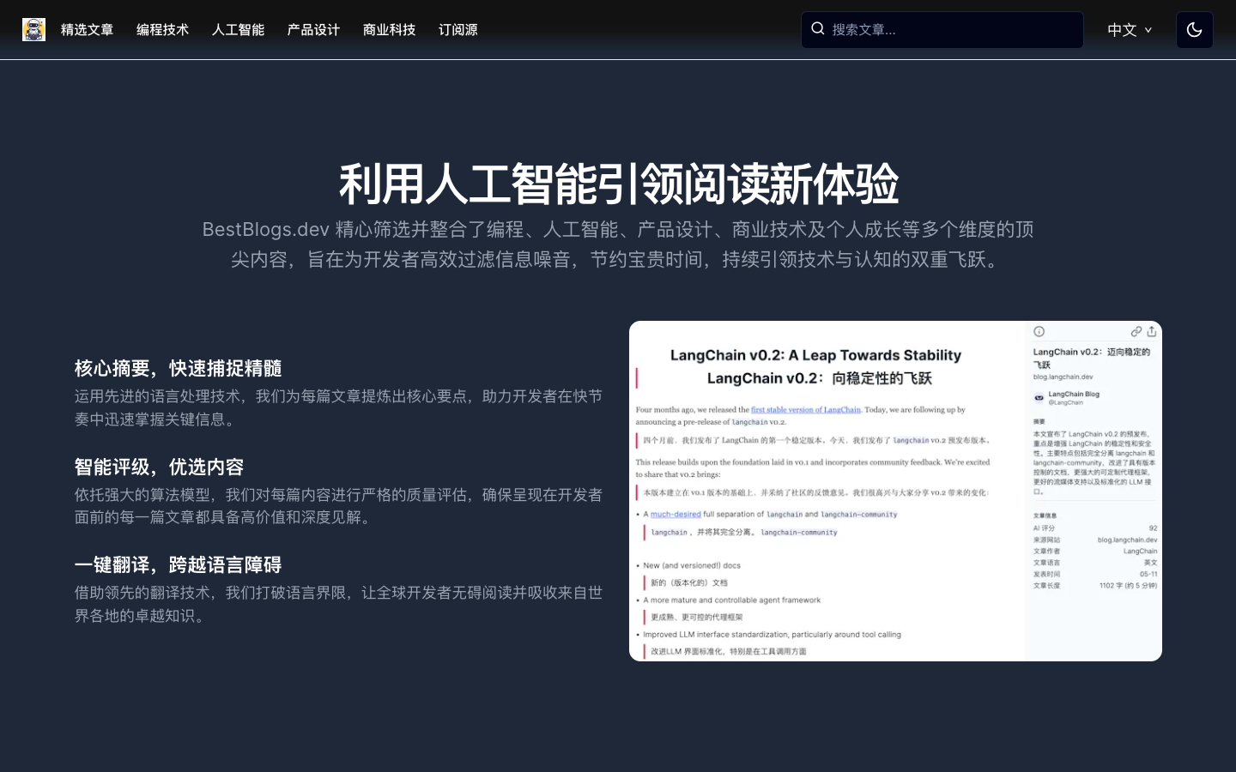
Task: Click the info icon in article preview
Action: click(1039, 332)
